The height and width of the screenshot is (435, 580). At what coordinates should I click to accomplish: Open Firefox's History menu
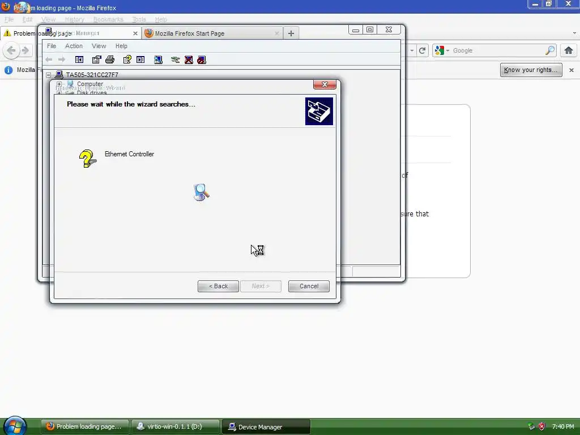pyautogui.click(x=74, y=19)
